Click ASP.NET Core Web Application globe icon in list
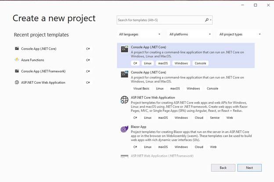 (124, 100)
